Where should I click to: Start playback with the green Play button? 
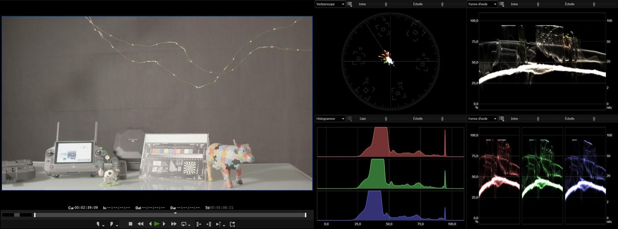tap(157, 224)
